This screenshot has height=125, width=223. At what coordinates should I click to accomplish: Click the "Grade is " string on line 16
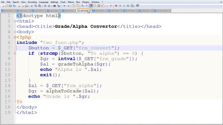[59, 97]
